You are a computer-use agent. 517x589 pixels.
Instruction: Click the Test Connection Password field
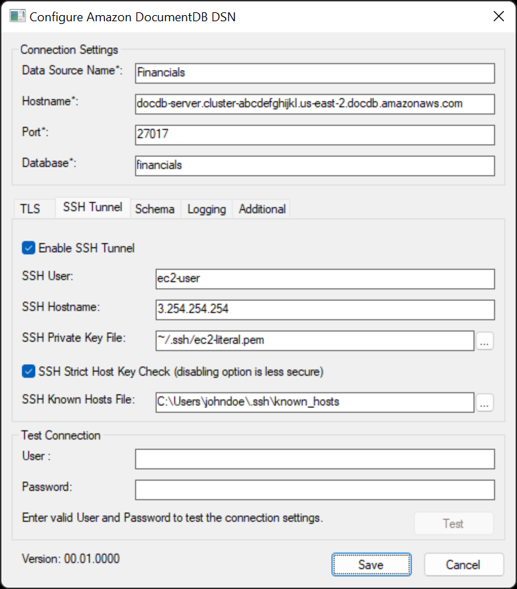click(x=315, y=490)
